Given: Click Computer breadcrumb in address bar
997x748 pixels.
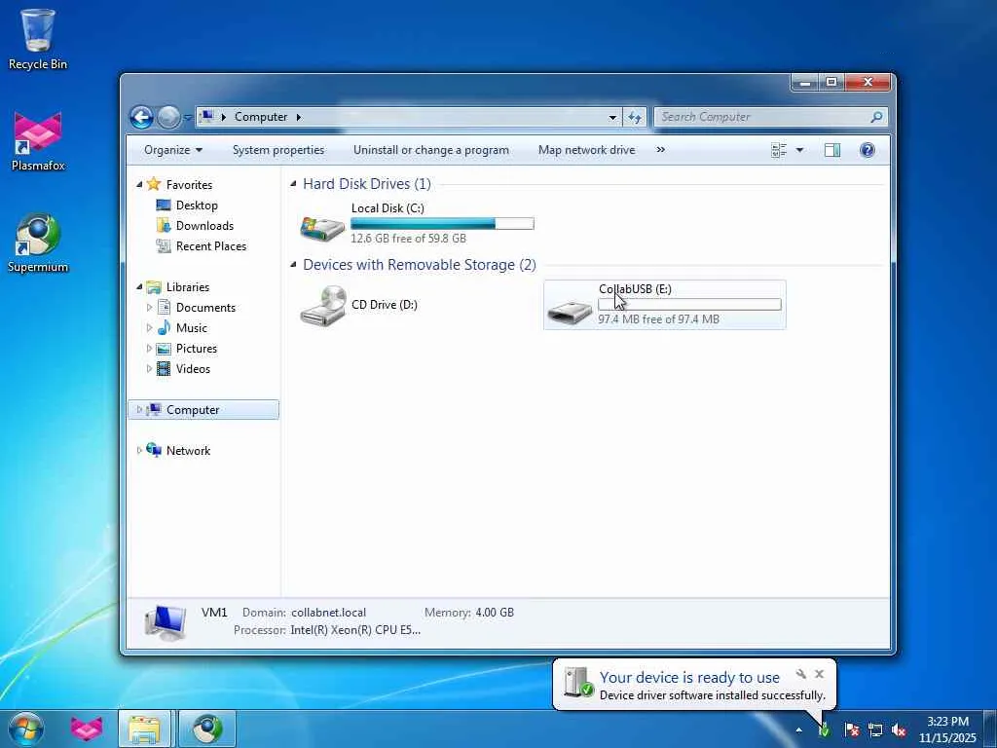Looking at the screenshot, I should (261, 117).
